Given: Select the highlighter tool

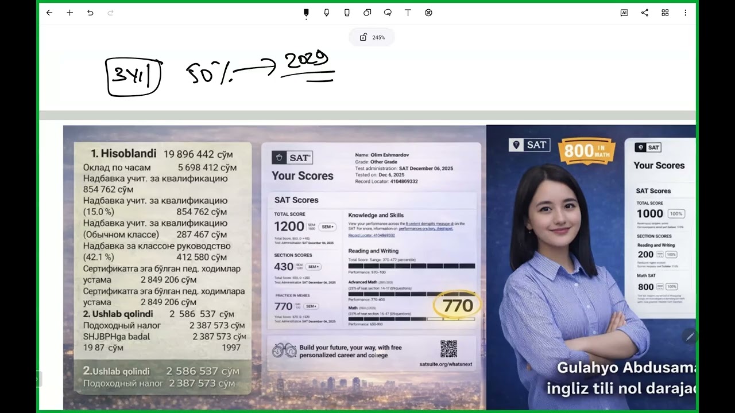Looking at the screenshot, I should point(327,13).
